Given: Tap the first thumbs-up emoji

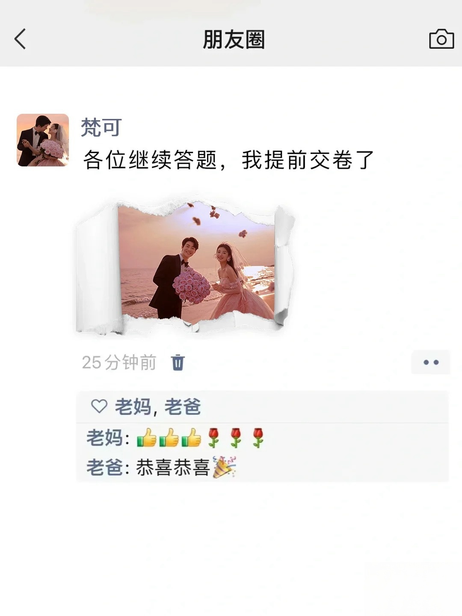Looking at the screenshot, I should click(146, 438).
